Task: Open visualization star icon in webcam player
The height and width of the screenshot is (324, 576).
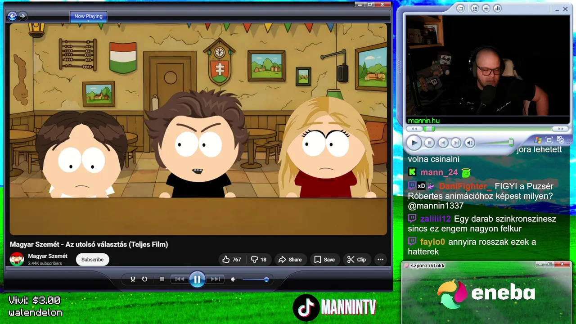Action: [x=486, y=9]
